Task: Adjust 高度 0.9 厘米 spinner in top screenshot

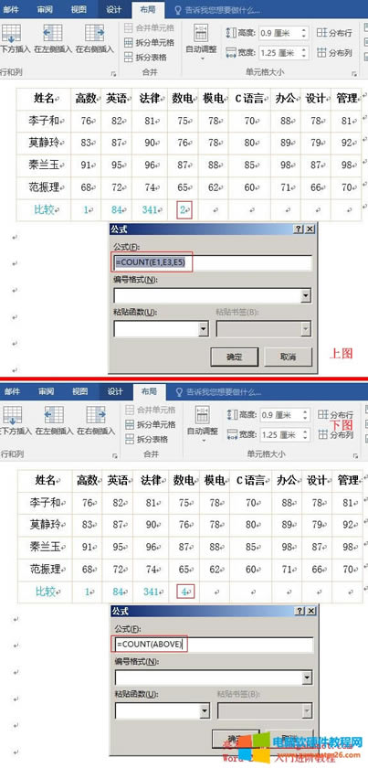Action: (304, 33)
